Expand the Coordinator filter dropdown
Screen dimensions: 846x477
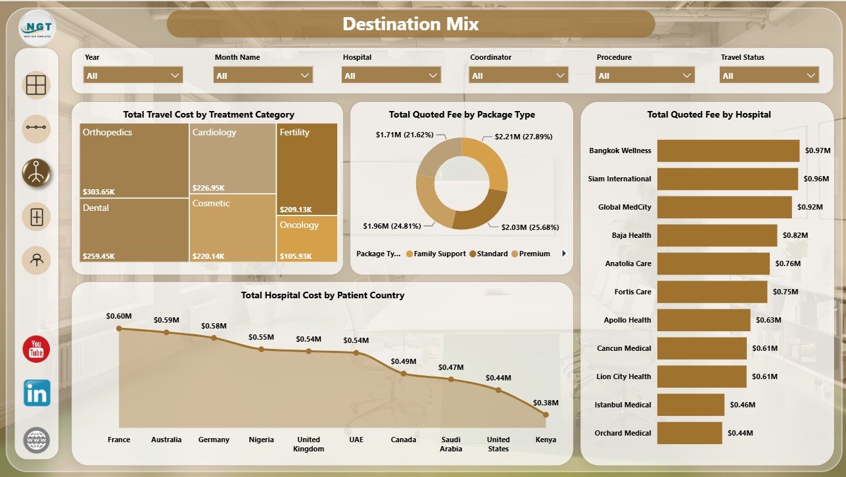coord(518,76)
